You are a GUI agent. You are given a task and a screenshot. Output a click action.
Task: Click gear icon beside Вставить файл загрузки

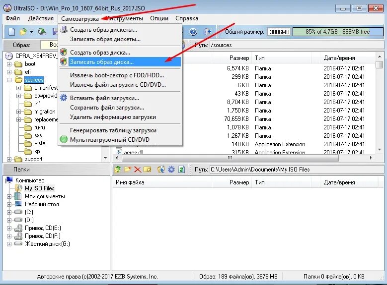coord(64,98)
